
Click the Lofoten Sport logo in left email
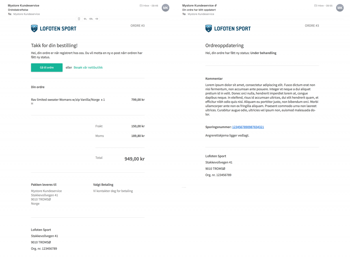click(54, 29)
